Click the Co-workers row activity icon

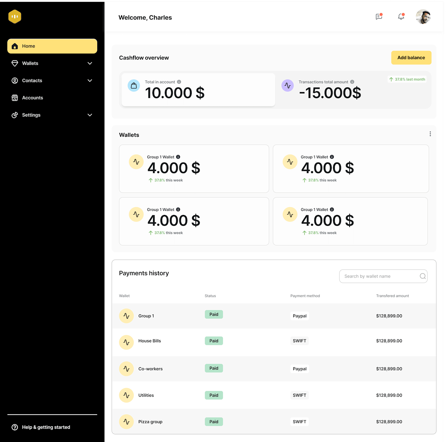pyautogui.click(x=126, y=369)
